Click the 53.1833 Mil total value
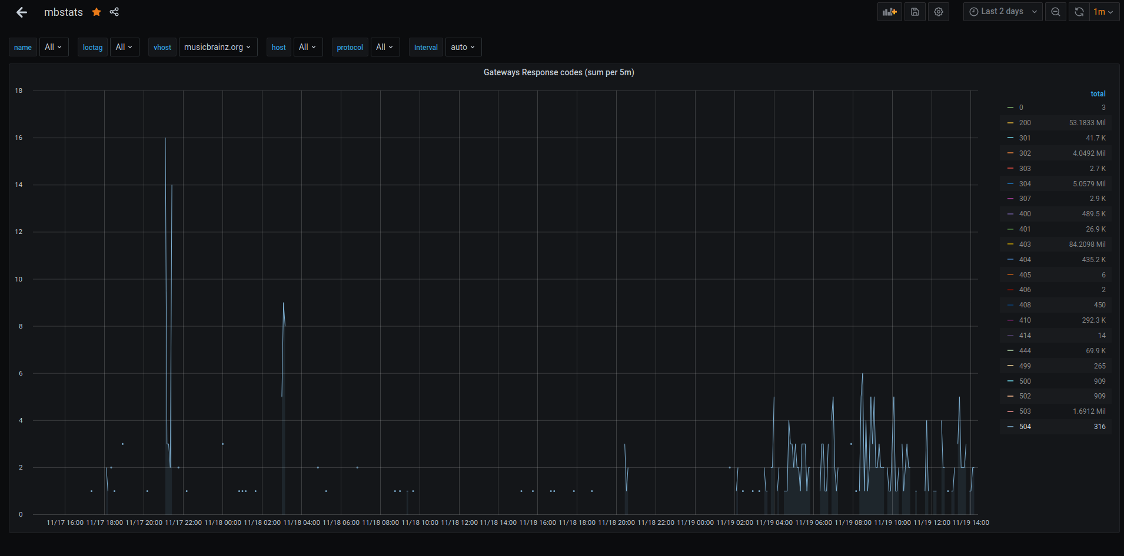 [x=1087, y=123]
